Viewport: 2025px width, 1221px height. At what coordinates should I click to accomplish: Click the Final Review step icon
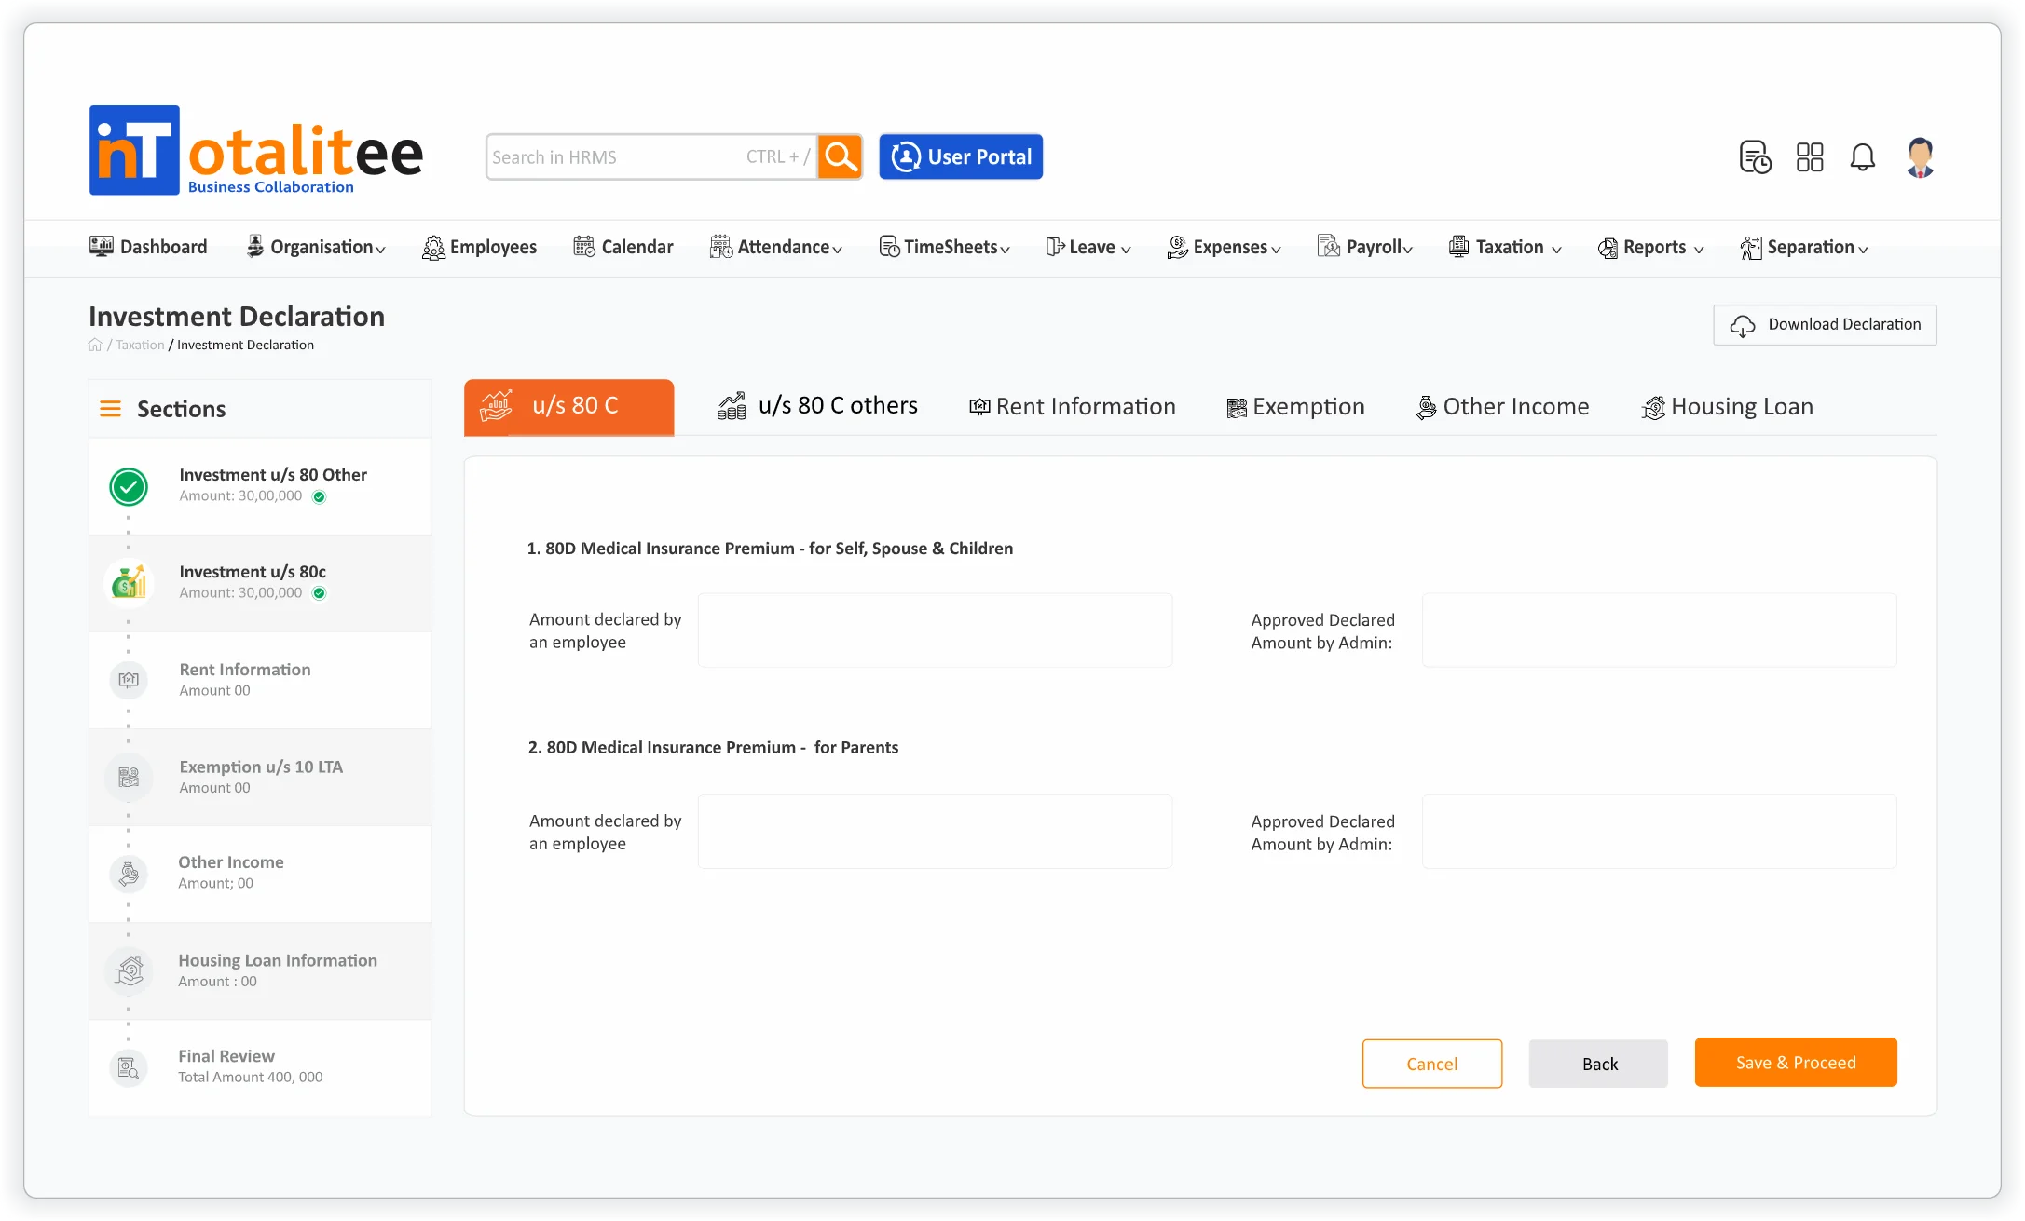129,1067
